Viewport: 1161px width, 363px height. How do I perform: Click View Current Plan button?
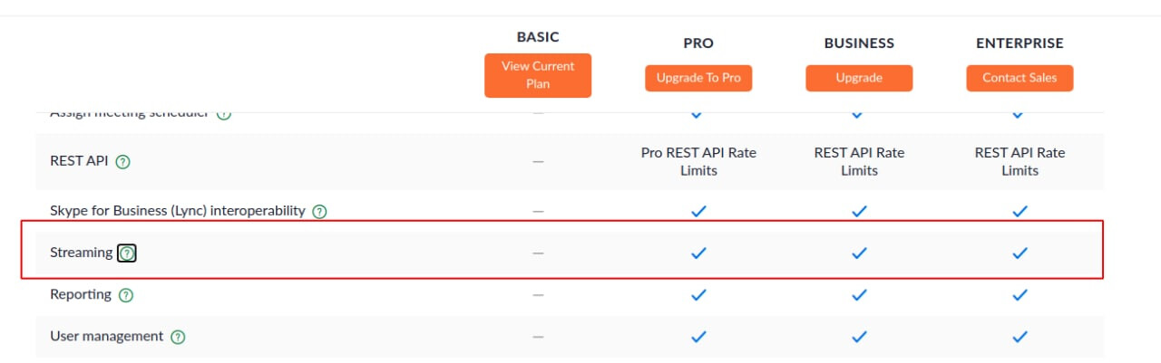pos(538,75)
